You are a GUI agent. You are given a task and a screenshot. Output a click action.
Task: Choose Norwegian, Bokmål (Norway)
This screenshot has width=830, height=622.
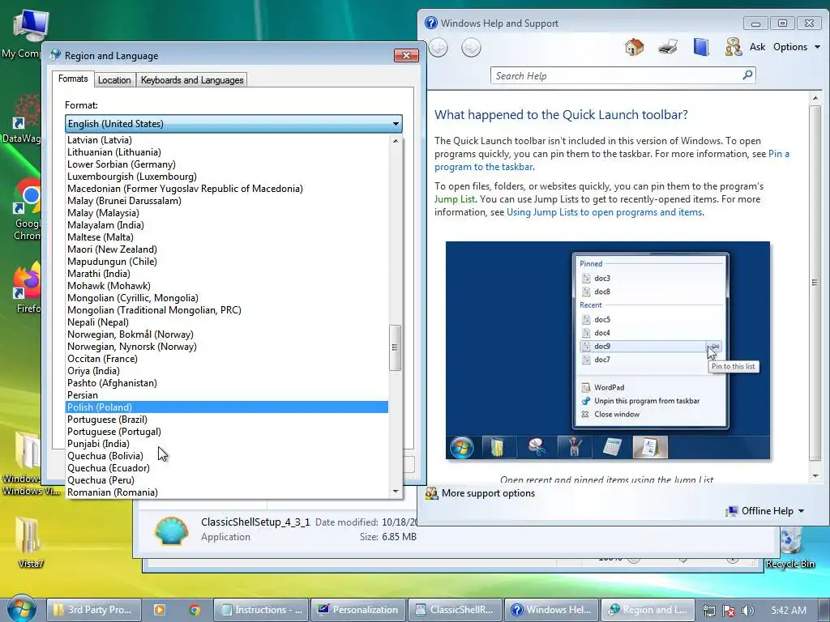pos(227,334)
